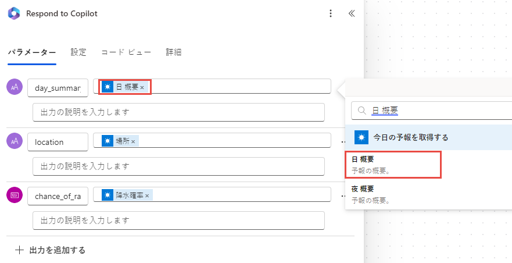The height and width of the screenshot is (263, 512).
Task: Open the 詳細 tab
Action: click(x=173, y=52)
